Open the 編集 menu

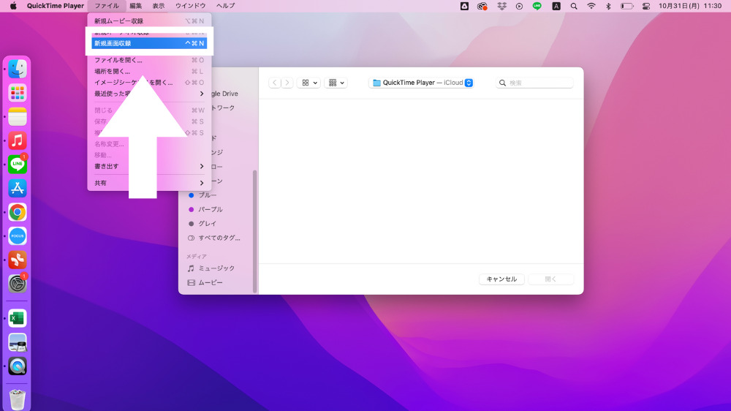click(x=135, y=6)
